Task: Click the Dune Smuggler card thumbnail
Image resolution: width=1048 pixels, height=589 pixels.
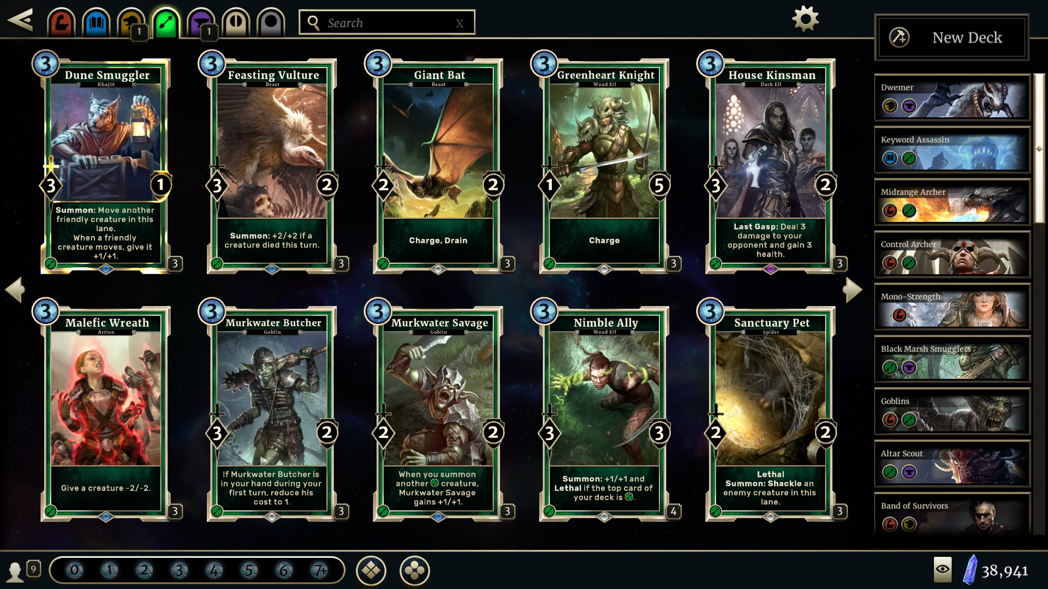Action: pos(106,165)
